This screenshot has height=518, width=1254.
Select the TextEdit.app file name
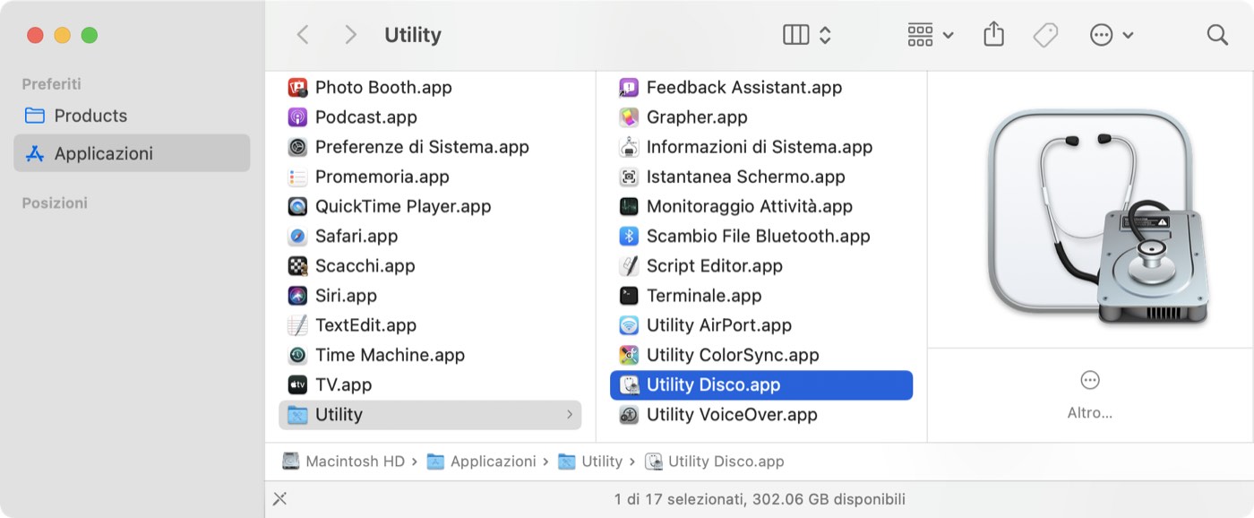[365, 325]
